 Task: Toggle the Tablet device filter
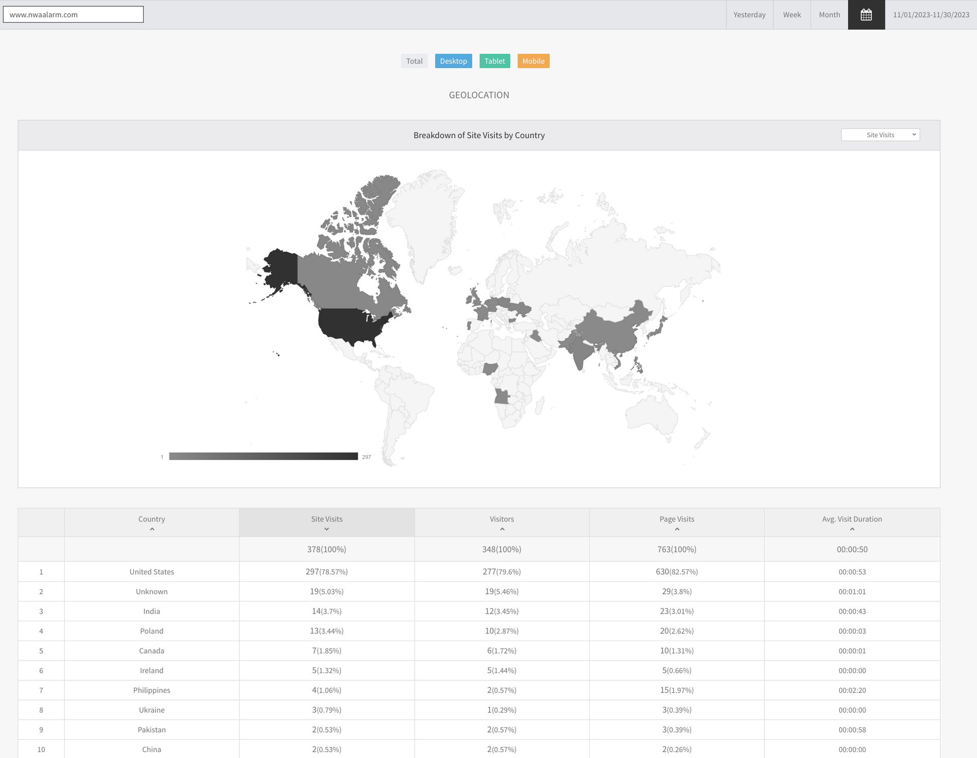[495, 61]
